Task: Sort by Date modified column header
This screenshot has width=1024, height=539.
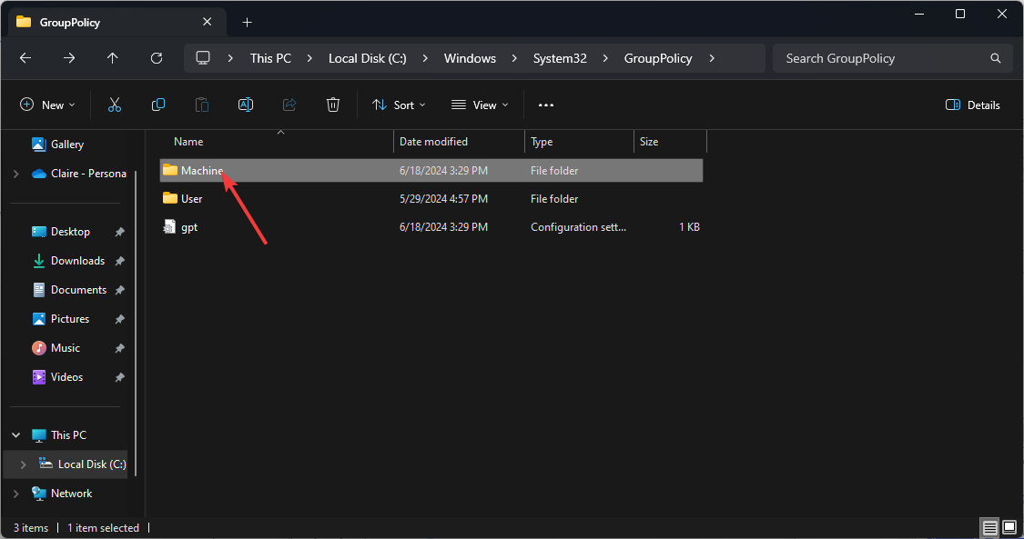Action: (x=433, y=142)
